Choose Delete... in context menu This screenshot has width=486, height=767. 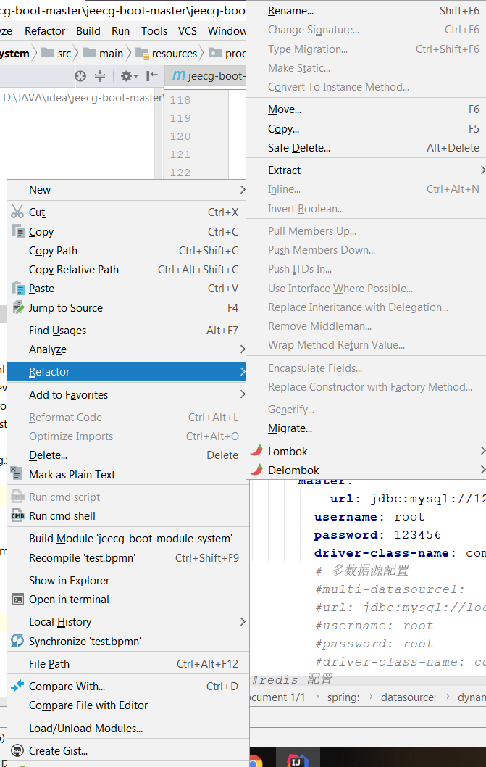point(128,455)
